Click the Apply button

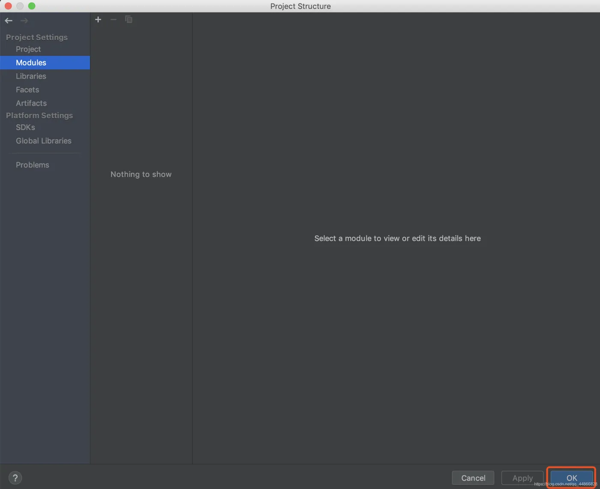(x=522, y=478)
